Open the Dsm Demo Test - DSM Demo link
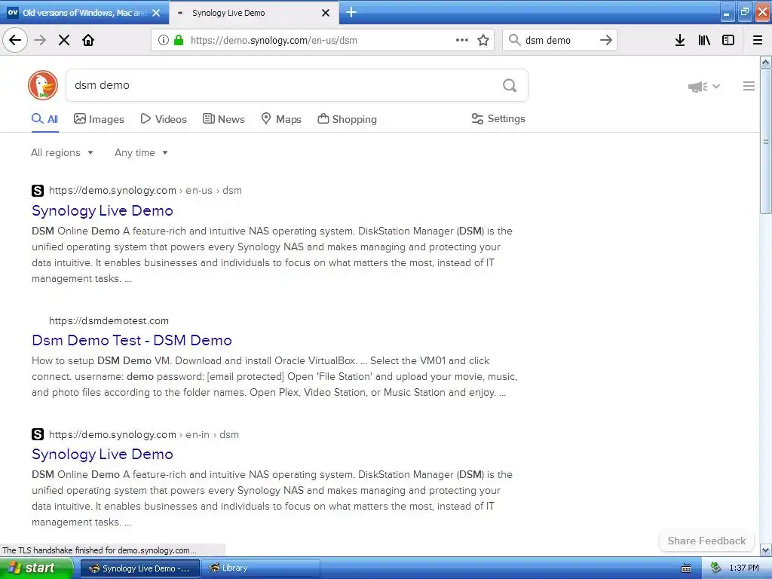 click(x=131, y=340)
